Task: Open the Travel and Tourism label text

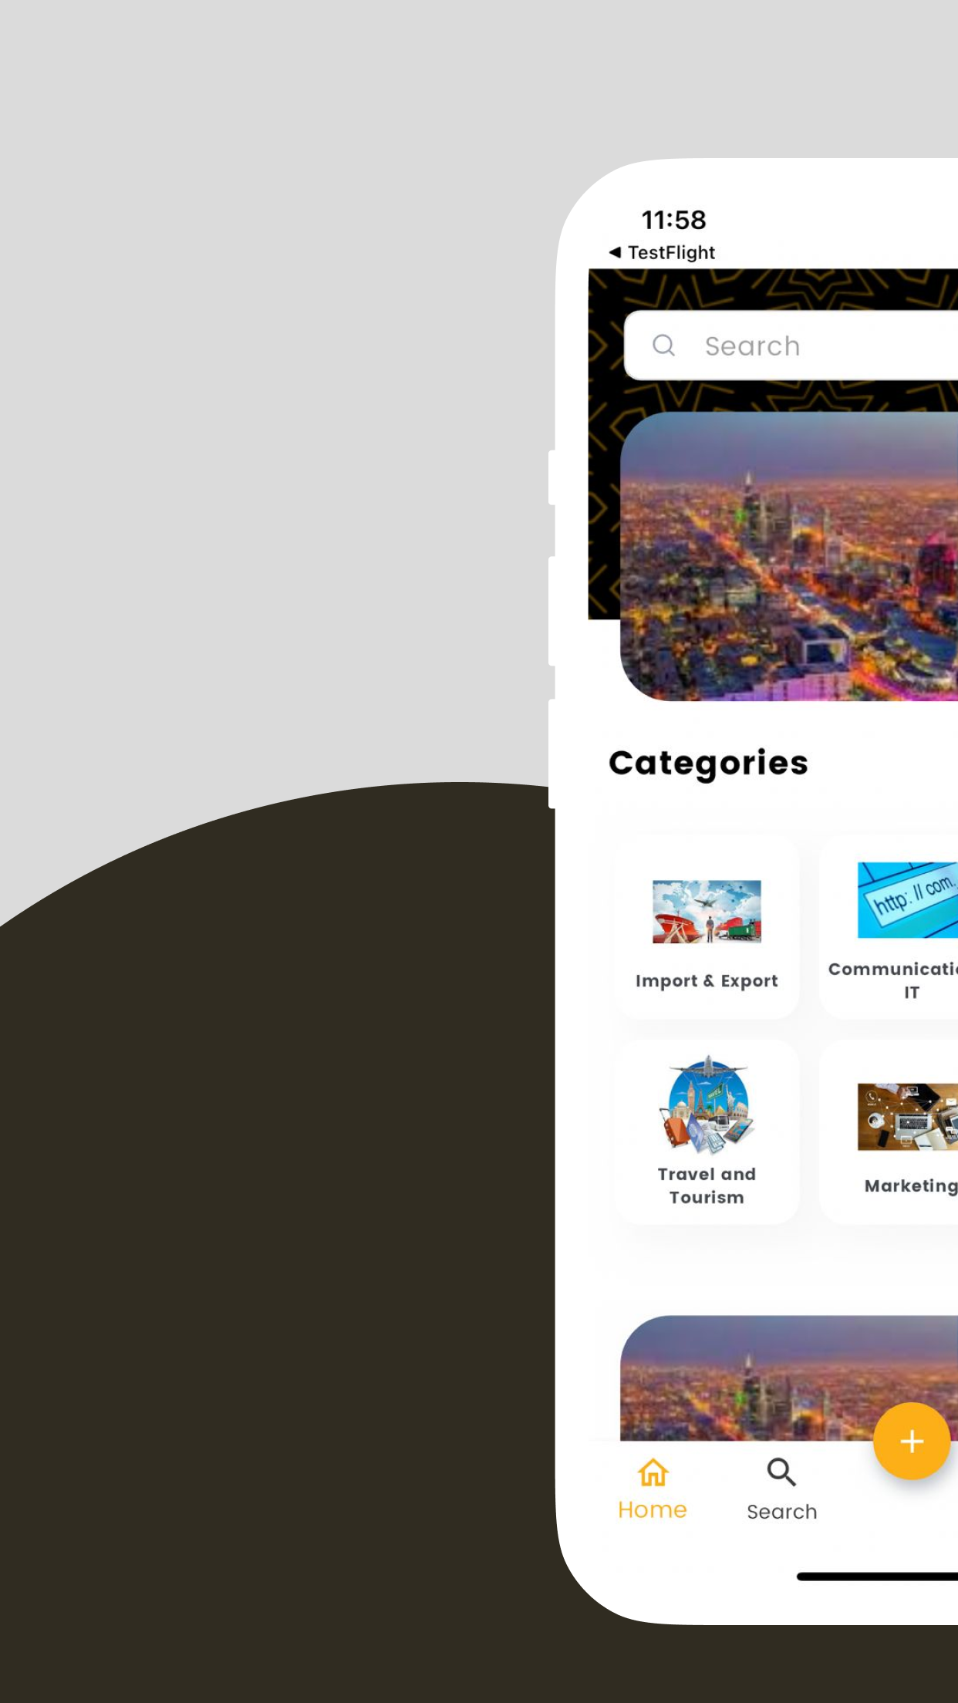Action: (x=707, y=1185)
